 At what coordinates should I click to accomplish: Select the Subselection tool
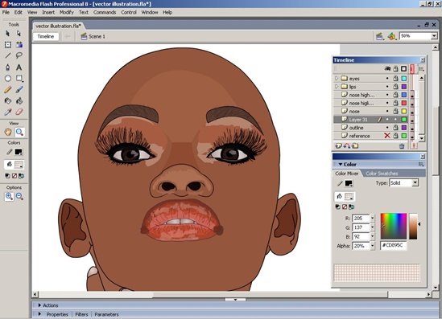(x=19, y=34)
